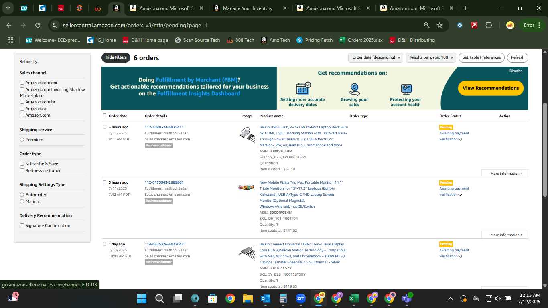Check the Amazon.com.mx sales channel
The width and height of the screenshot is (548, 308).
22,83
